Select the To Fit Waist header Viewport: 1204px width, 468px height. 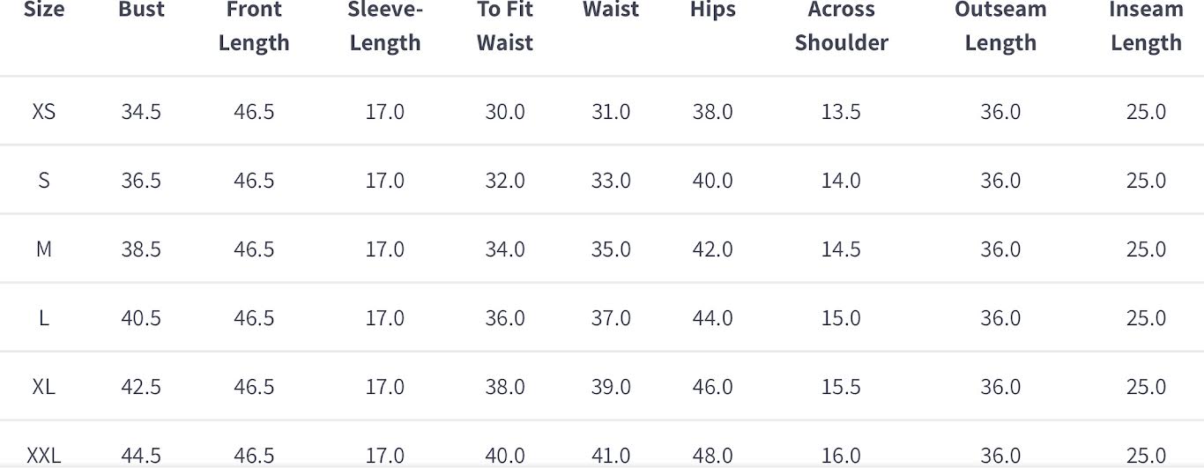tap(505, 26)
